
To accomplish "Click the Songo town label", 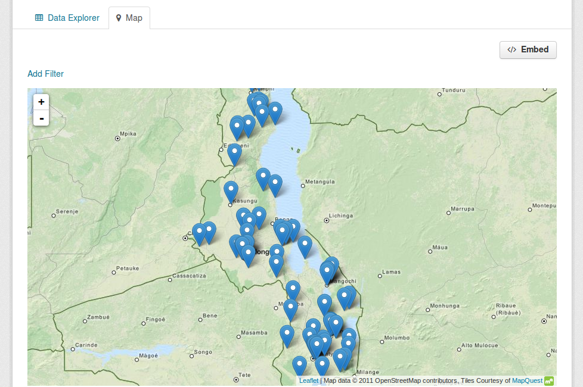I will (203, 352).
